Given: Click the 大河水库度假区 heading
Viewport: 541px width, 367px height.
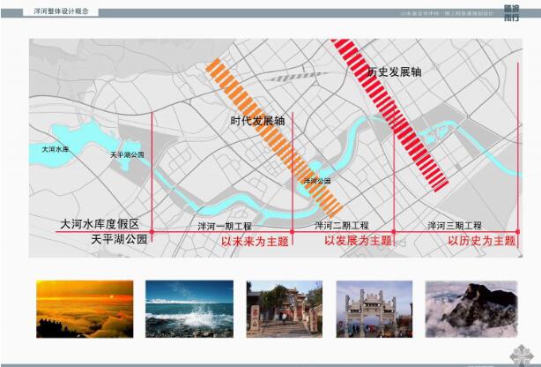Looking at the screenshot, I should (x=100, y=224).
